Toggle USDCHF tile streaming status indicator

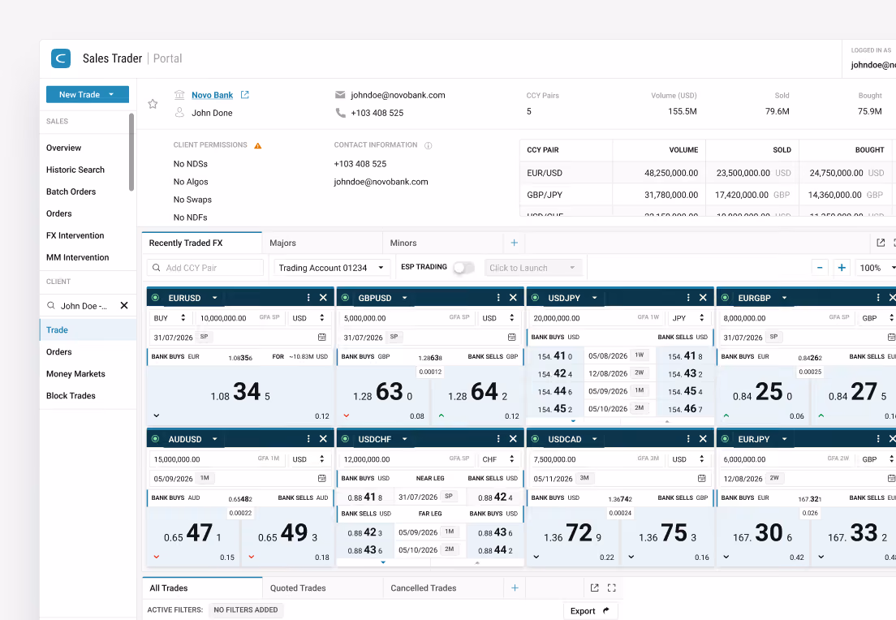[345, 439]
